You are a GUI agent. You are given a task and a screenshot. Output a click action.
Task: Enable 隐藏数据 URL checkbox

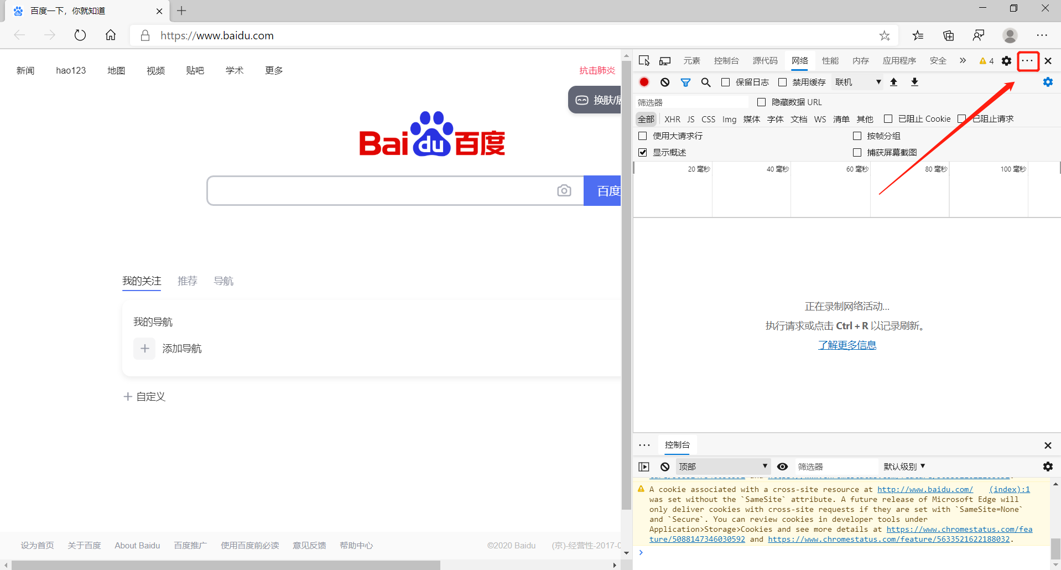(x=761, y=102)
